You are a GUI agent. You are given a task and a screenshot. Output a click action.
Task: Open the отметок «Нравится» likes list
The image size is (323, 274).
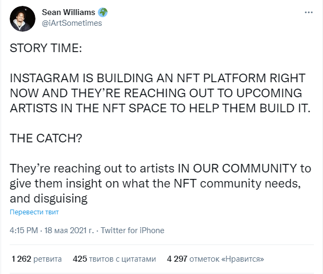(227, 259)
